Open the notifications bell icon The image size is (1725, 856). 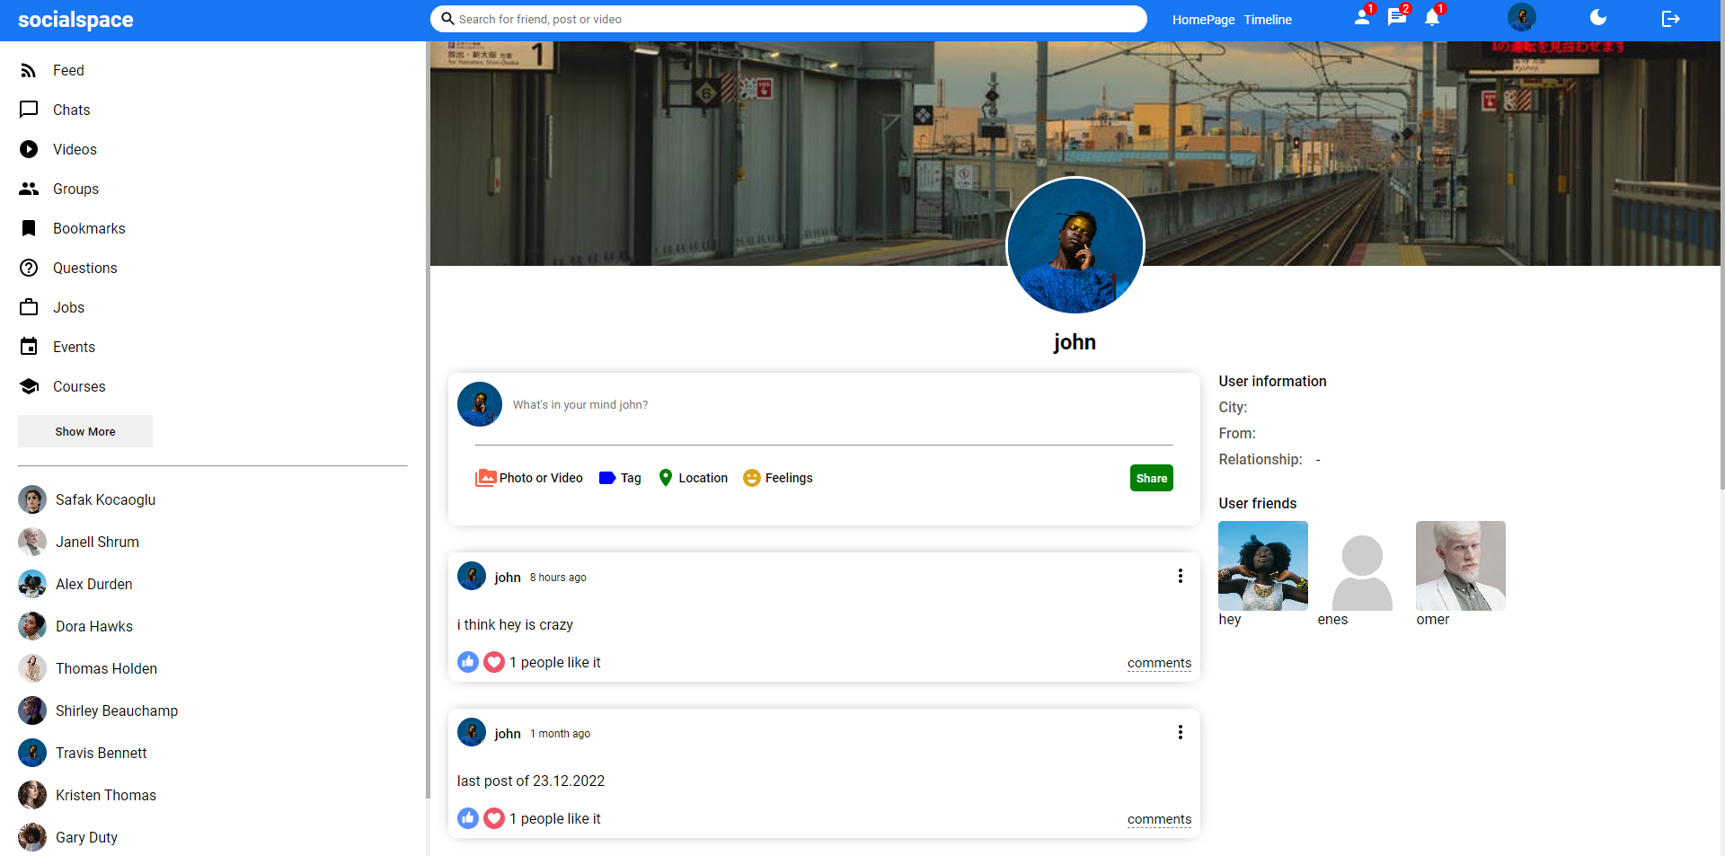(x=1432, y=17)
